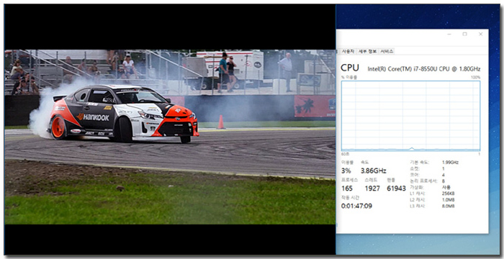The width and height of the screenshot is (504, 259).
Task: Click the large CPU heading
Action: tap(350, 68)
